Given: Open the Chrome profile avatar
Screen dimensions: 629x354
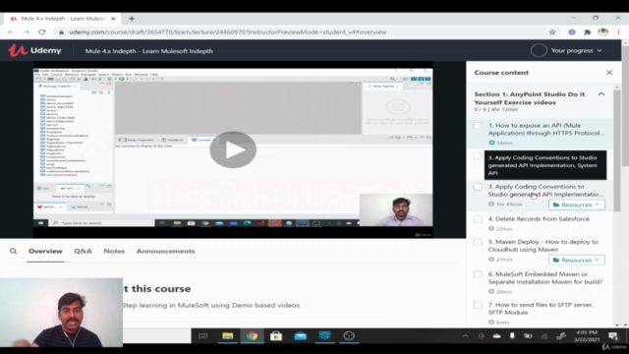Looking at the screenshot, I should [602, 32].
